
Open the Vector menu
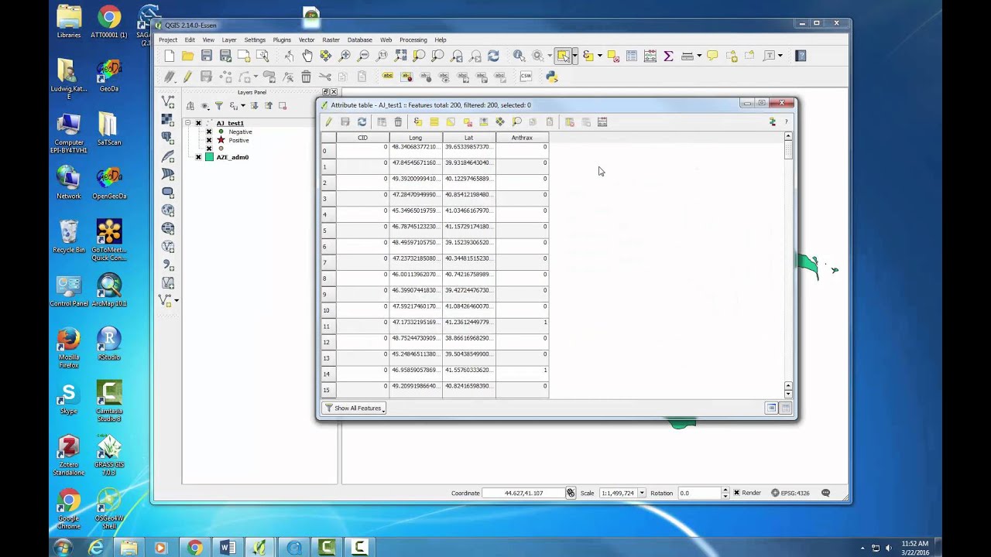(x=307, y=39)
